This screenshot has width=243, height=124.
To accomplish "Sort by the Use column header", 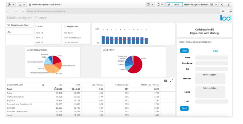I will click(x=60, y=85).
